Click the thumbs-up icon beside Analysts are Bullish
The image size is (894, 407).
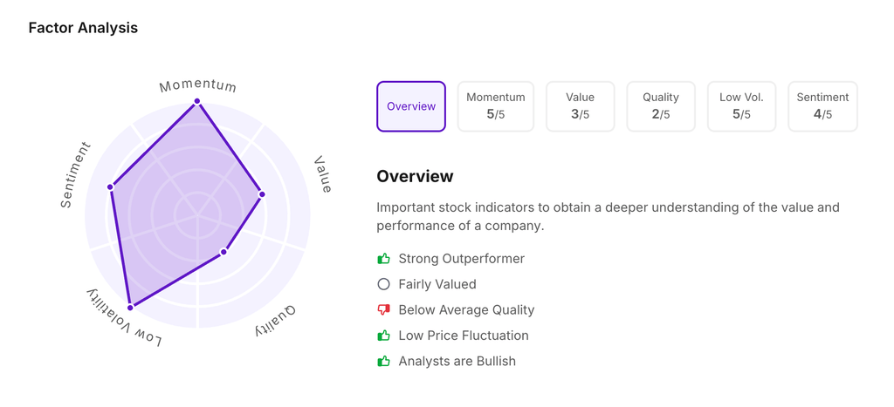[x=383, y=361]
